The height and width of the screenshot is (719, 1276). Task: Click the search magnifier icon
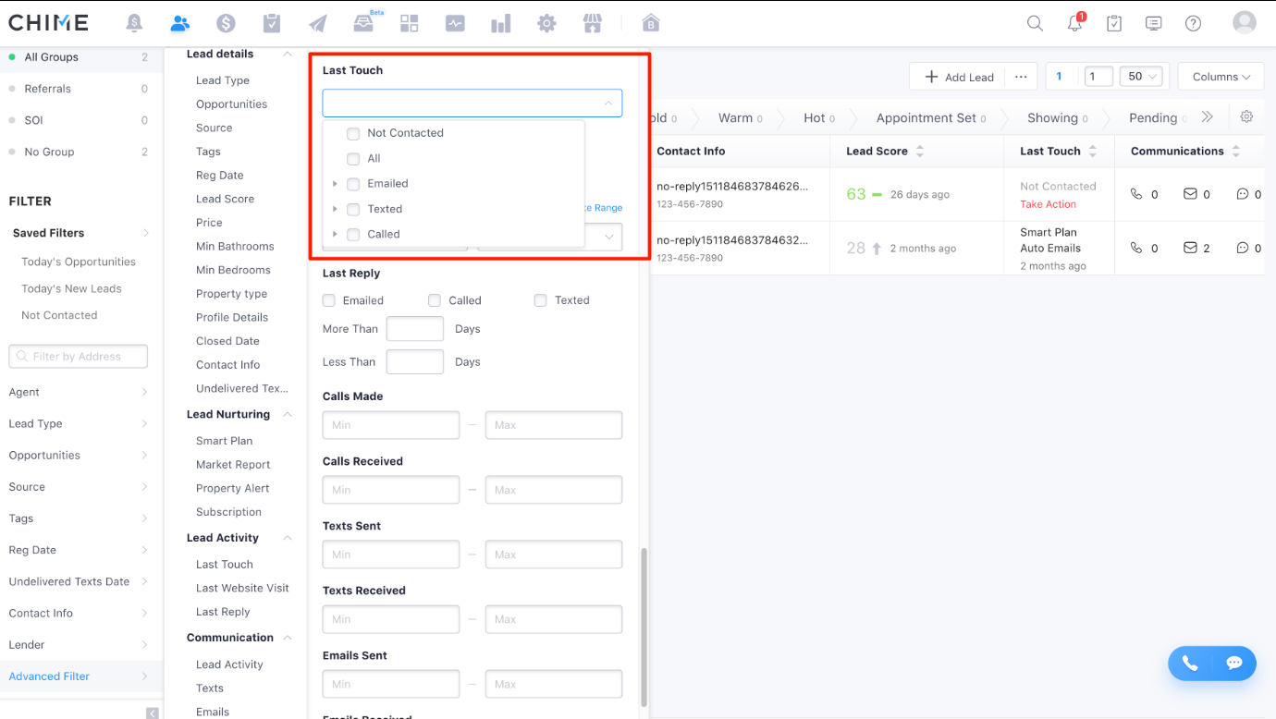(1035, 23)
